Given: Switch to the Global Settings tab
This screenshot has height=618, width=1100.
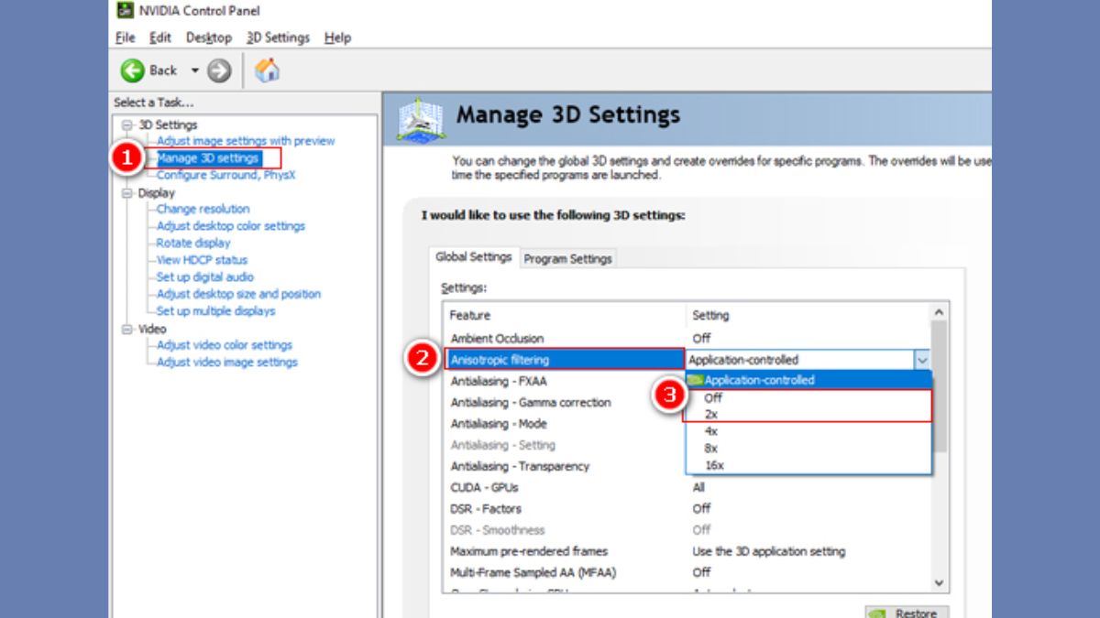Looking at the screenshot, I should [474, 257].
